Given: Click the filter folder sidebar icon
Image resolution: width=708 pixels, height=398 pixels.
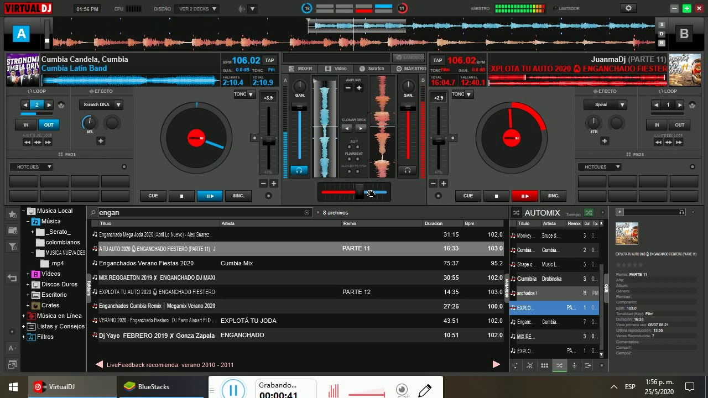Looking at the screenshot, I should [x=12, y=247].
